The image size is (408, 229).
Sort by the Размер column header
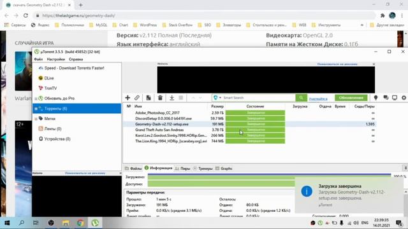coord(217,106)
